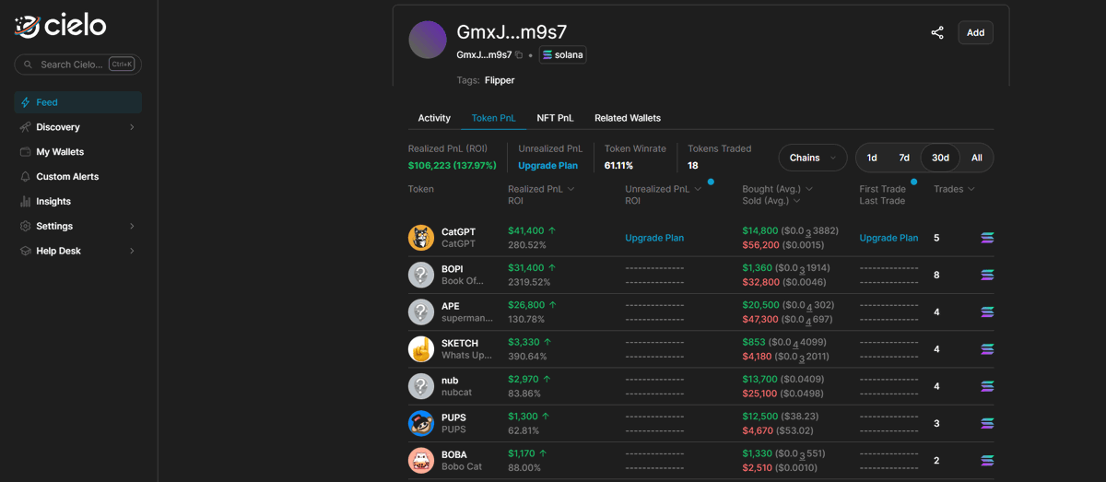1106x482 pixels.
Task: Open the Chains dropdown
Action: (x=813, y=158)
